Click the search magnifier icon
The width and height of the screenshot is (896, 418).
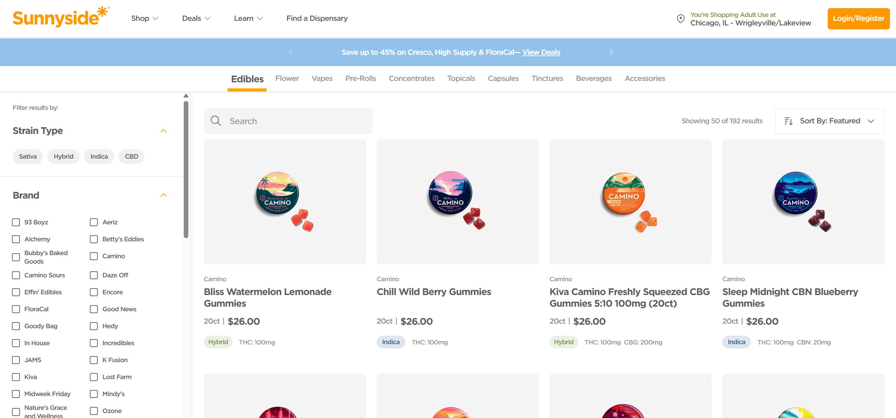216,121
